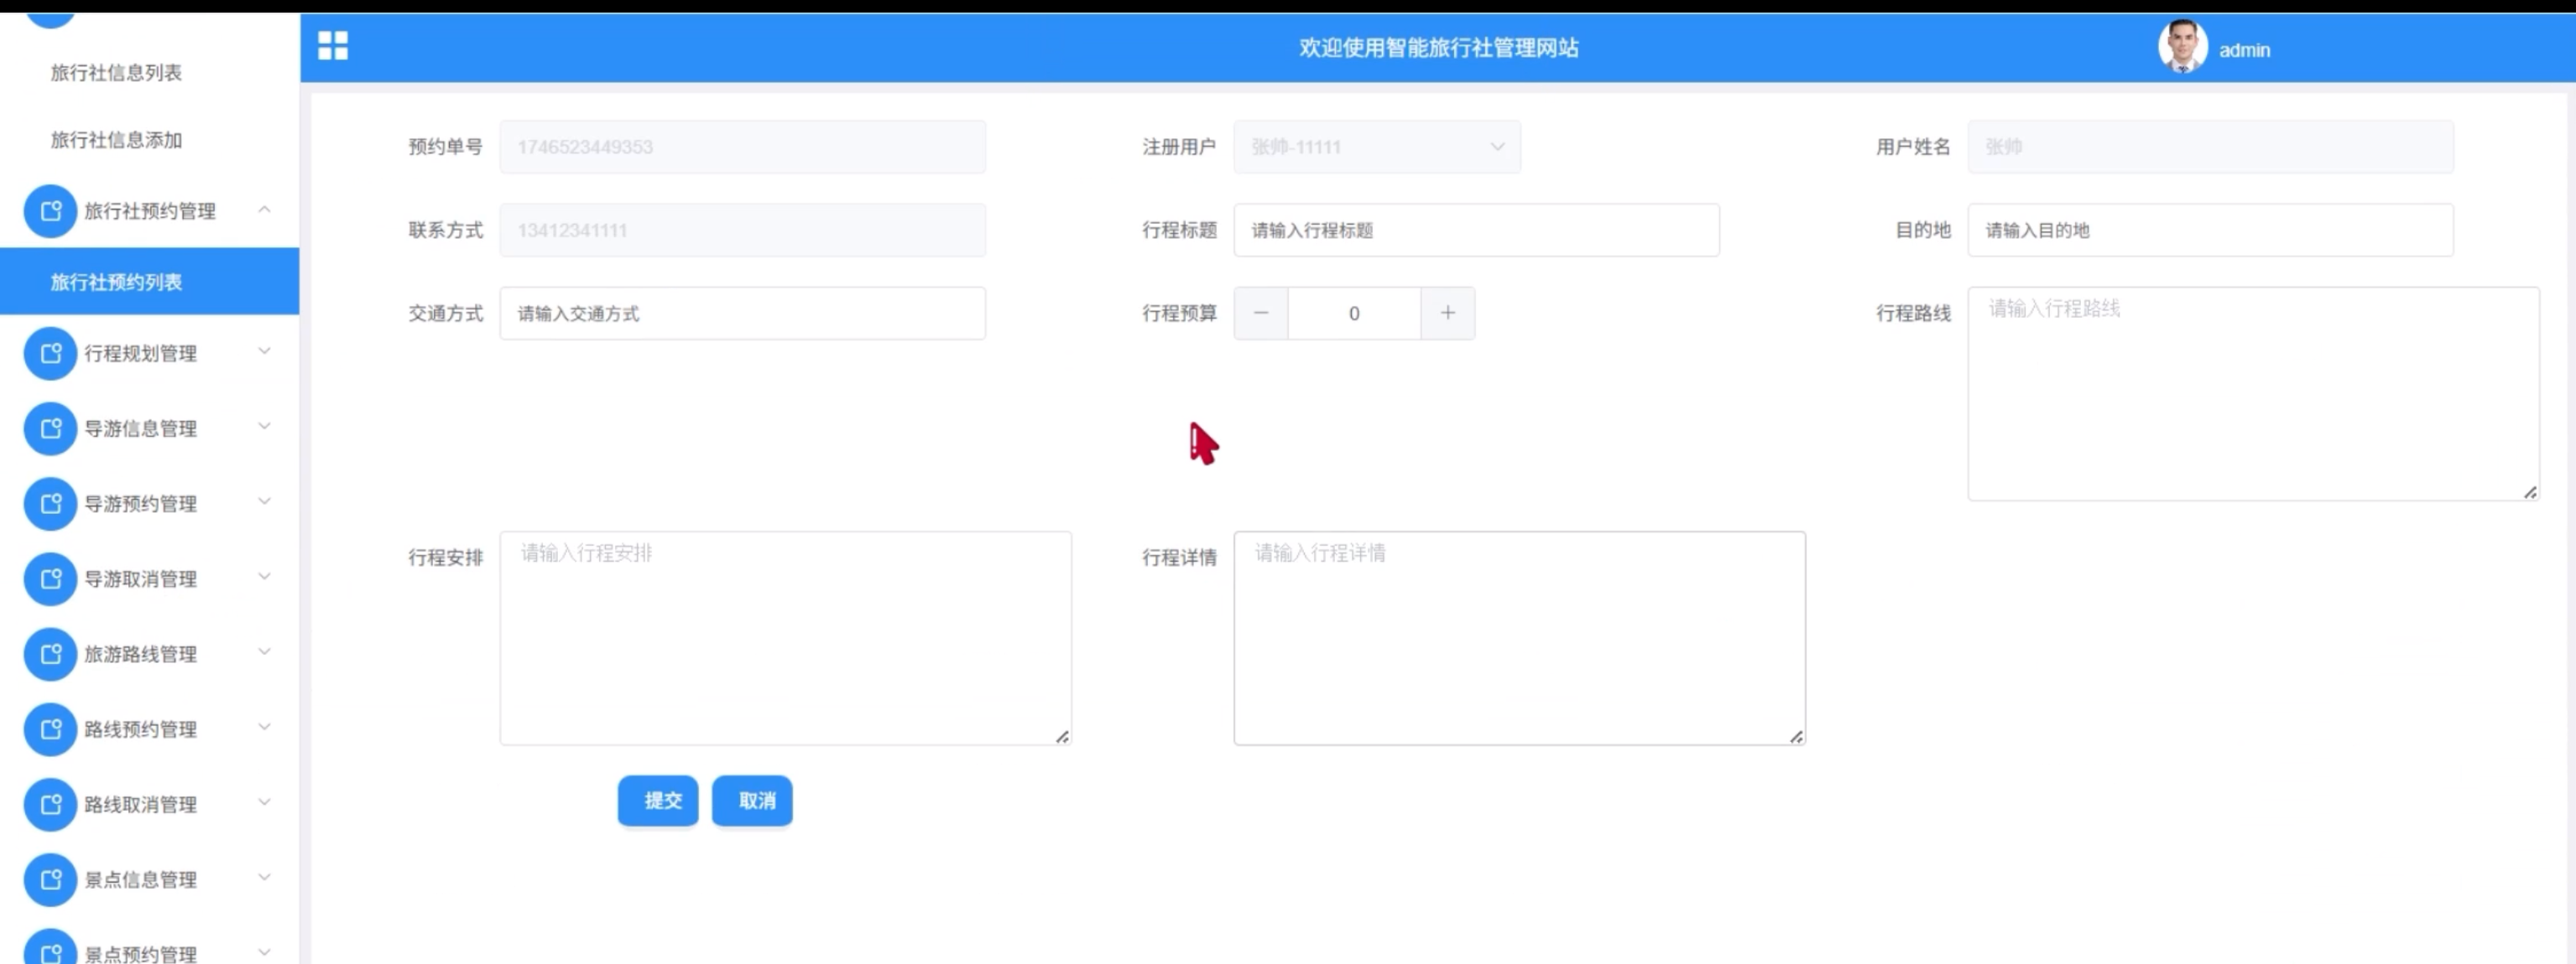The width and height of the screenshot is (2576, 964).
Task: Click the 景点信息管理 sidebar icon
Action: (x=50, y=879)
